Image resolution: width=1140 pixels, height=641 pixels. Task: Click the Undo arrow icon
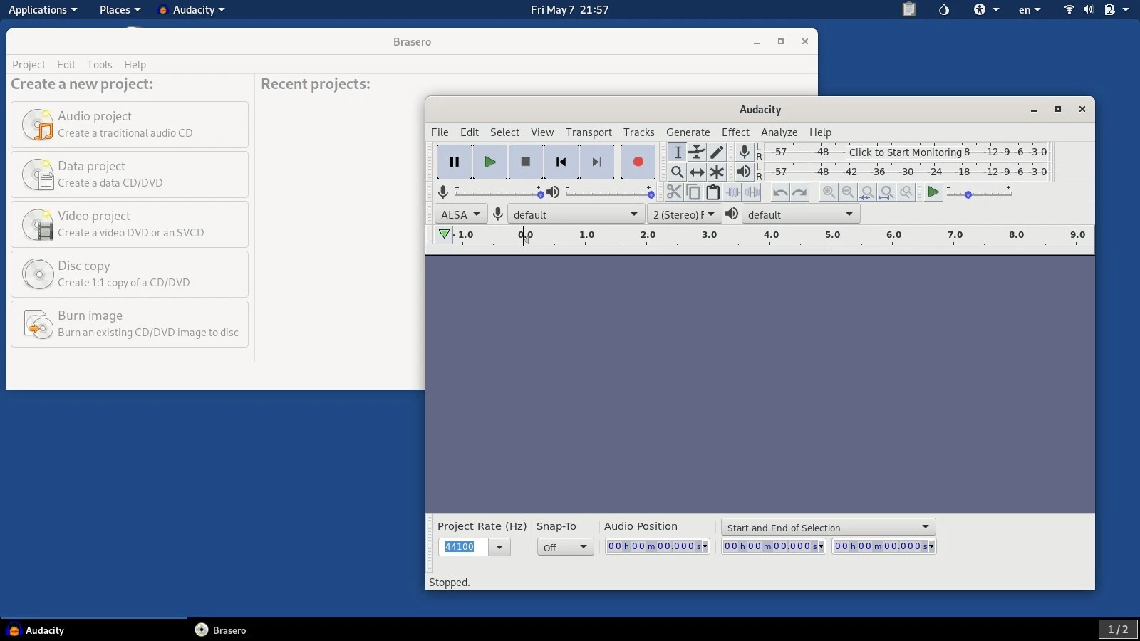pos(780,192)
